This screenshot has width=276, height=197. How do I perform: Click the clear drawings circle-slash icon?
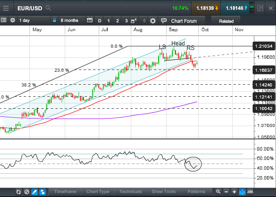27,192
